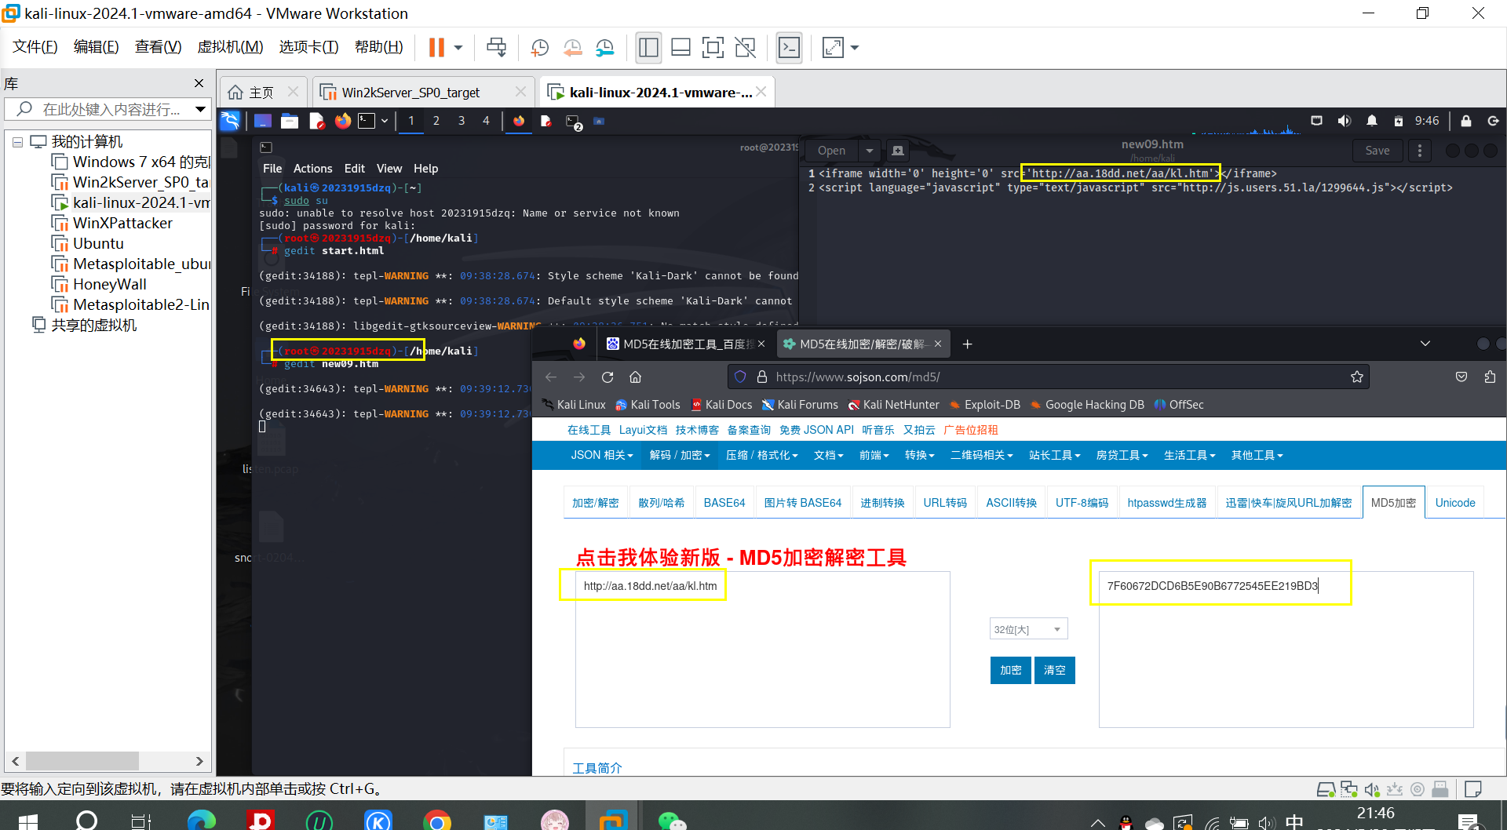Screen dimensions: 1507x830
Task: Open the Windows Start menu
Action: point(27,821)
